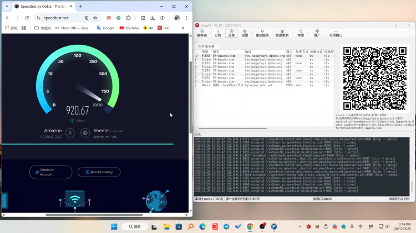The width and height of the screenshot is (416, 233).
Task: Open Chrome downloads icon
Action: pos(153,18)
